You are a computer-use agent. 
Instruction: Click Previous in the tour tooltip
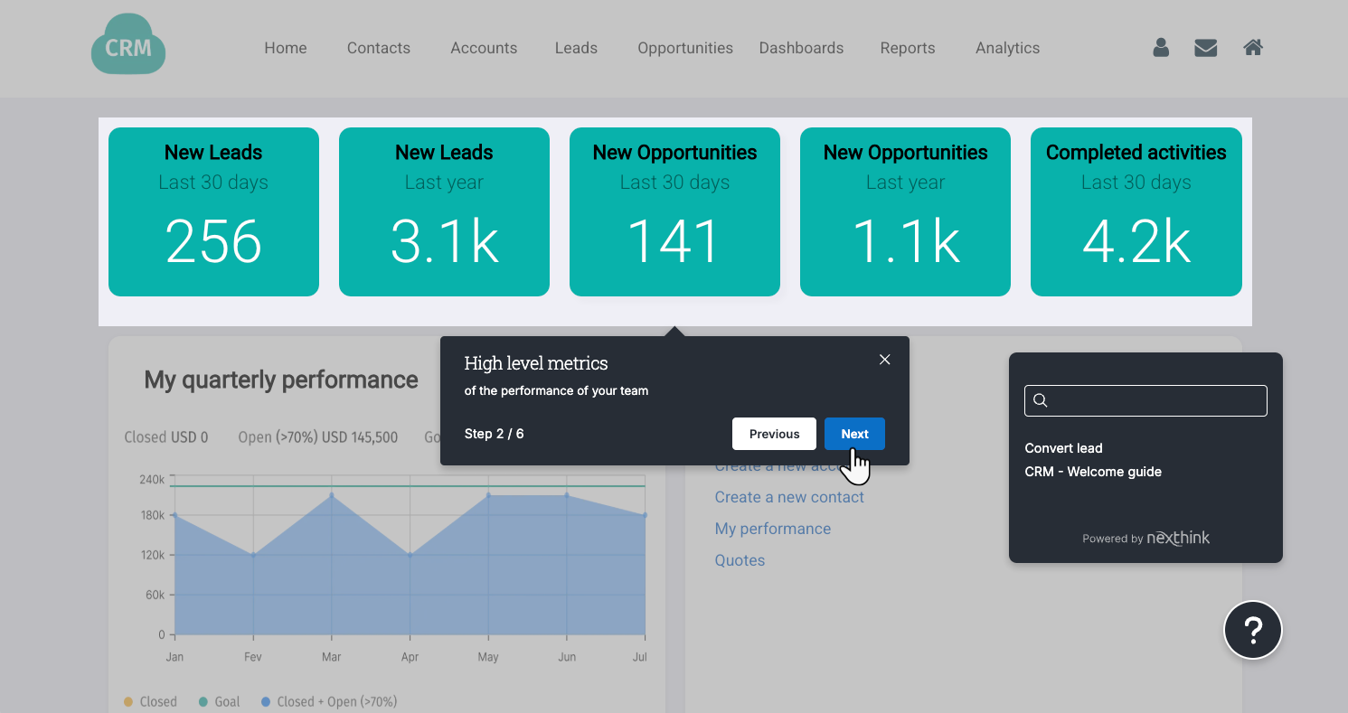774,434
